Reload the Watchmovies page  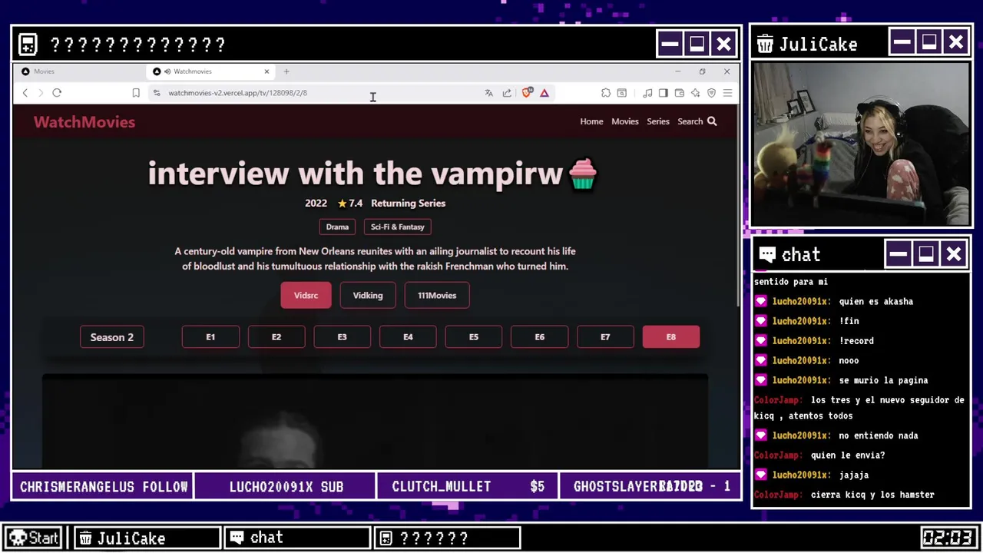point(57,93)
